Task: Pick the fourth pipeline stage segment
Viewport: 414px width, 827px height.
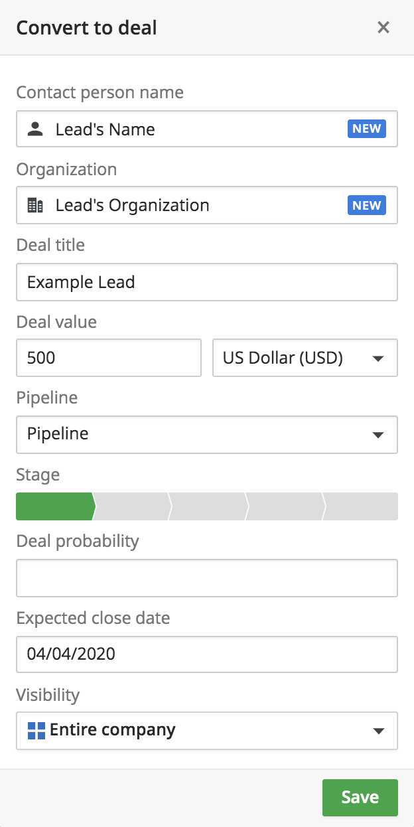Action: pyautogui.click(x=285, y=506)
